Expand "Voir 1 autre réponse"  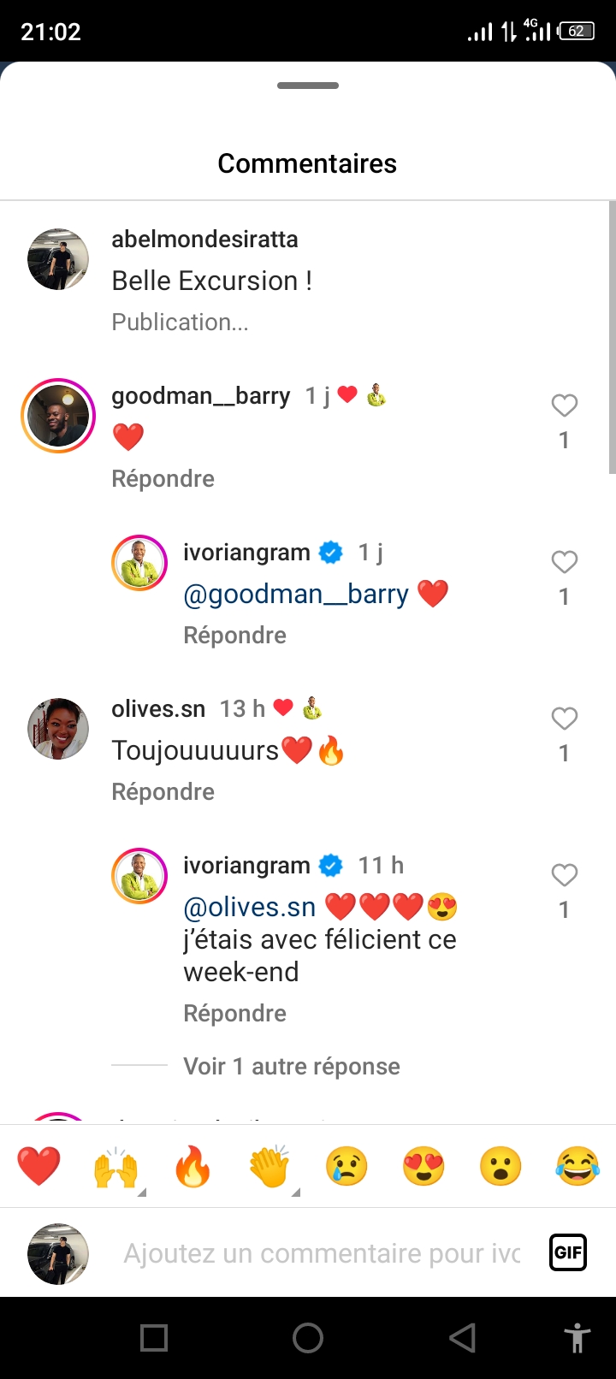(x=292, y=1066)
